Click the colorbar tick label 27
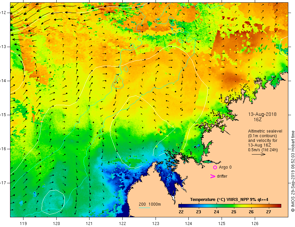The image size is (295, 227). pos(269,212)
